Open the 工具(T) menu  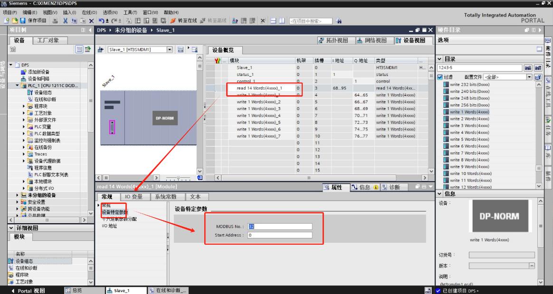click(130, 12)
